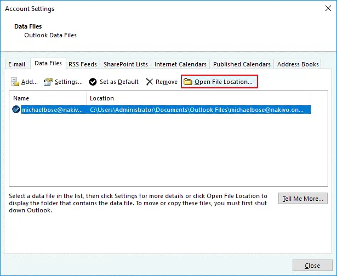Click the Open File Location folder icon
This screenshot has width=337, height=276.
pos(188,82)
